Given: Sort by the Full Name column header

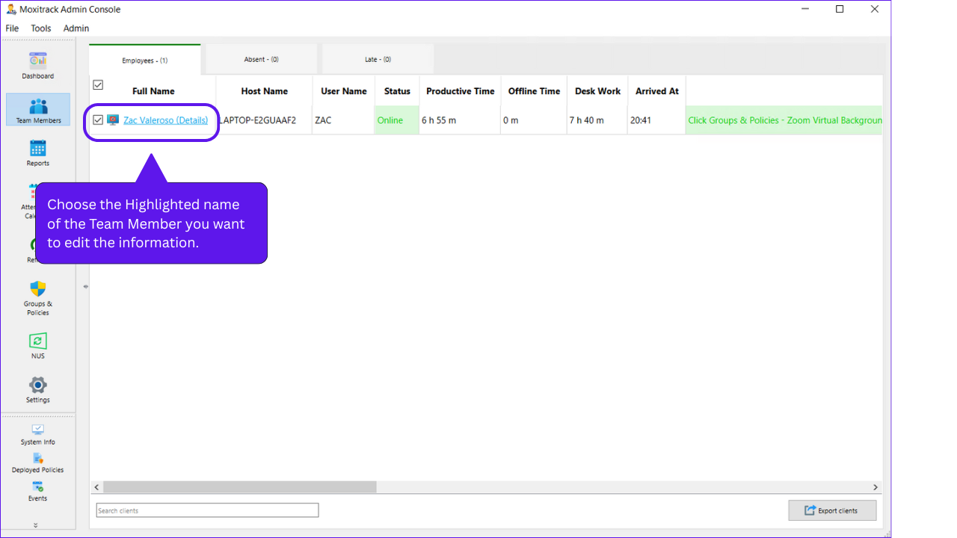Looking at the screenshot, I should 153,91.
